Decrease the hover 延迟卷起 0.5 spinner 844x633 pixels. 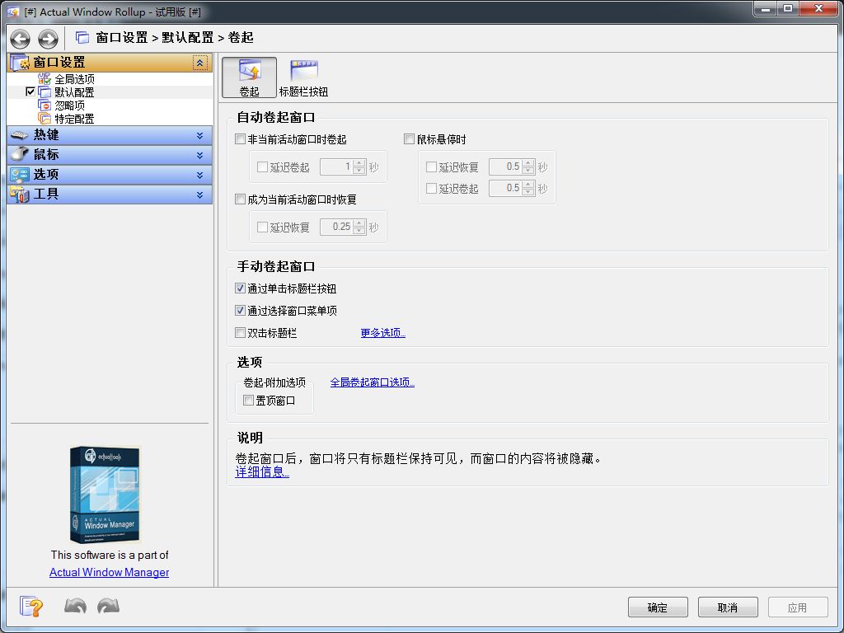click(528, 192)
